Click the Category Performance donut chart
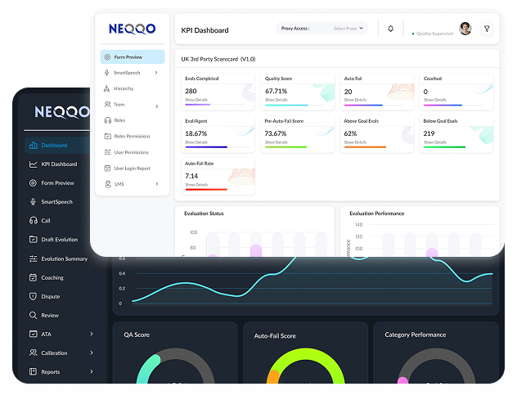517x400 pixels. 436,366
